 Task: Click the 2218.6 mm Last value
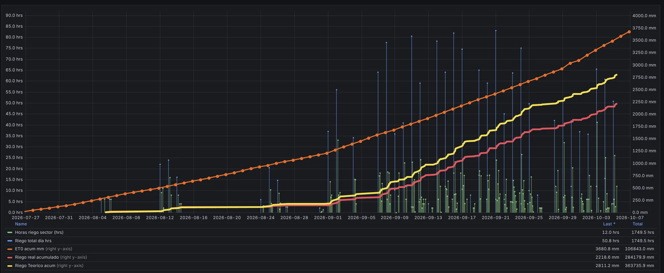click(x=607, y=257)
